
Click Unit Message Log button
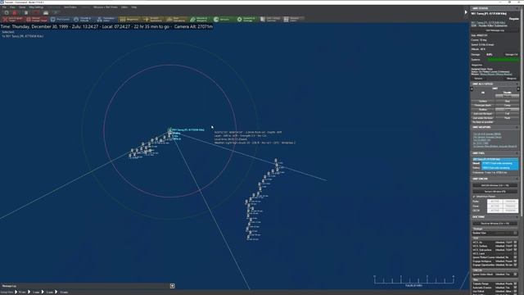(x=495, y=30)
